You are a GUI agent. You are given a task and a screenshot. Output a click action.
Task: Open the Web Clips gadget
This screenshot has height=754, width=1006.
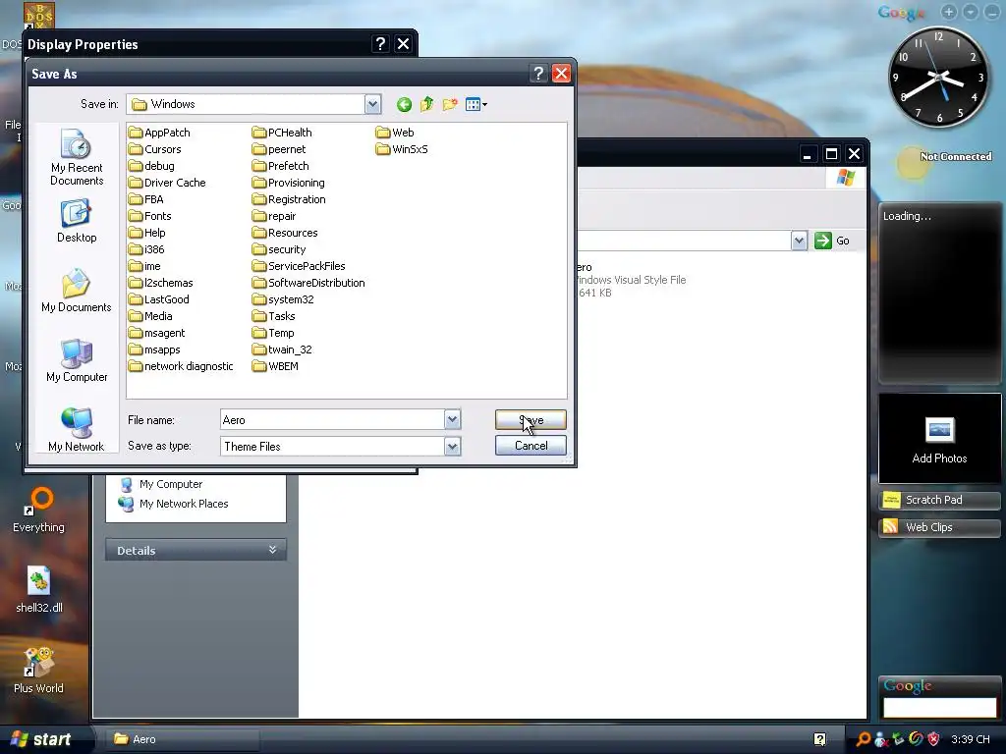939,527
